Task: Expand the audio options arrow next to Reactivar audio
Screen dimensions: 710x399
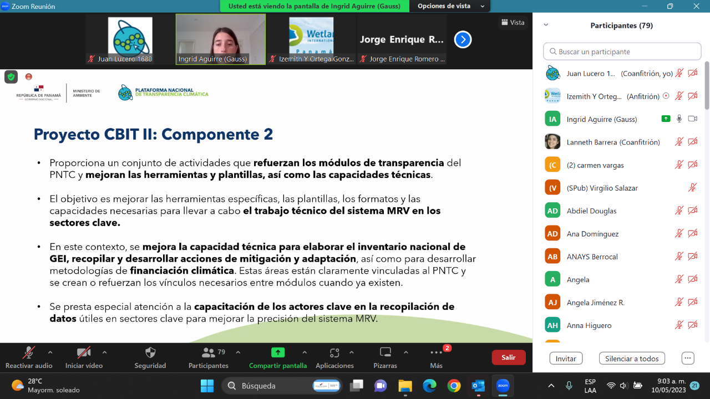Action: 50,352
